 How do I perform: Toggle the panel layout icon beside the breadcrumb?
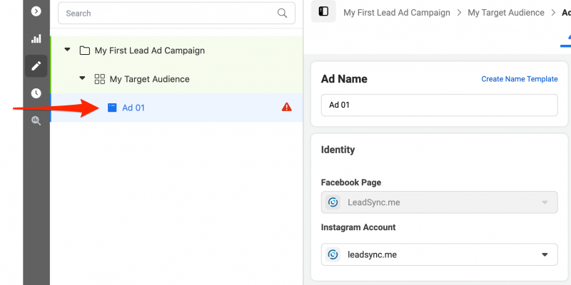323,11
